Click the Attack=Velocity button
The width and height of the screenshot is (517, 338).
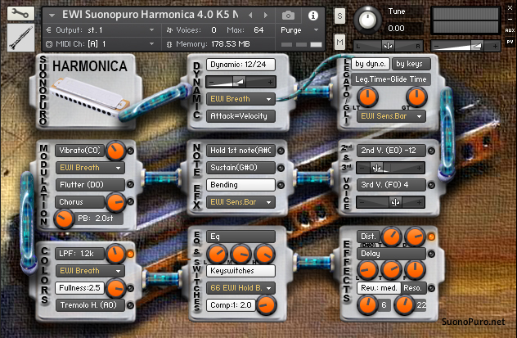pyautogui.click(x=241, y=116)
